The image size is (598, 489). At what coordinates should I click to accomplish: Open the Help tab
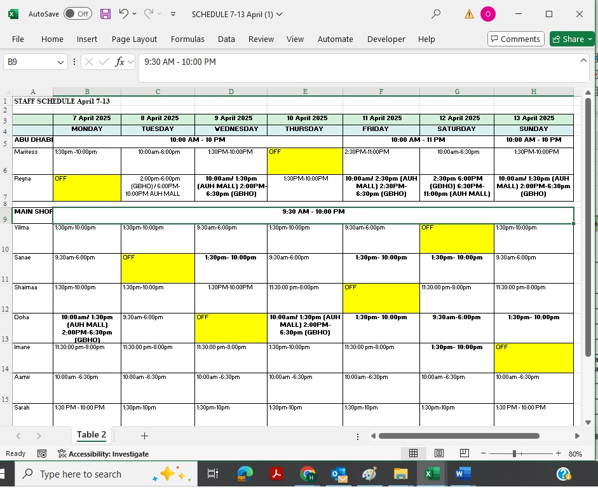coord(426,39)
